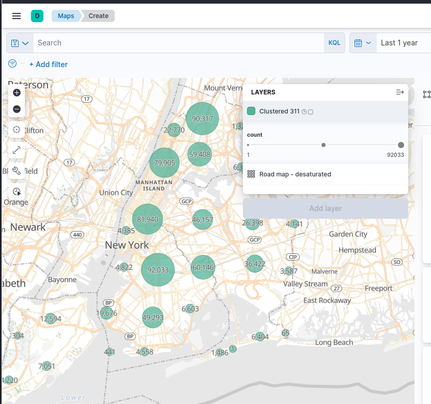The width and height of the screenshot is (431, 404).
Task: Click the count legend size scale
Action: click(326, 145)
